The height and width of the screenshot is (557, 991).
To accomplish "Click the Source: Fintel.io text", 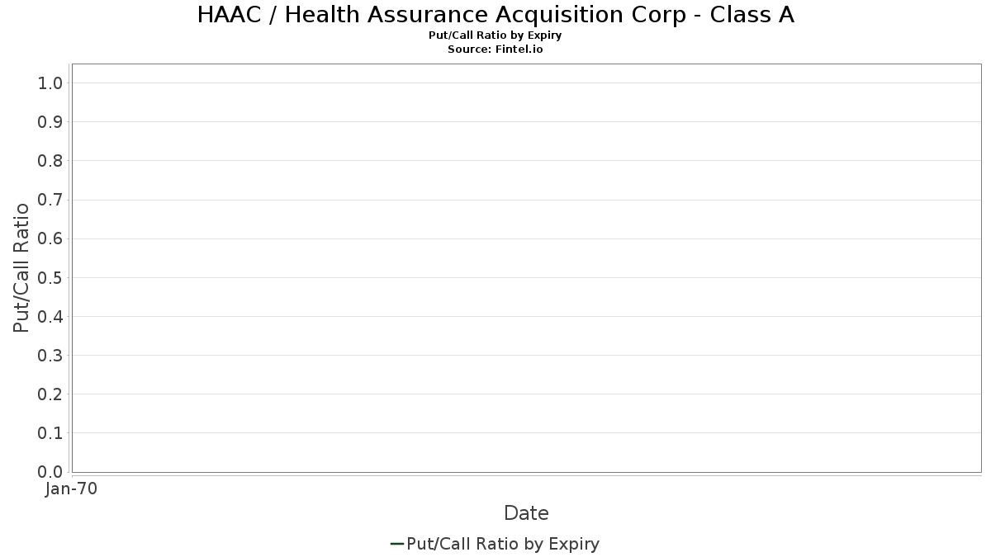I will click(495, 50).
